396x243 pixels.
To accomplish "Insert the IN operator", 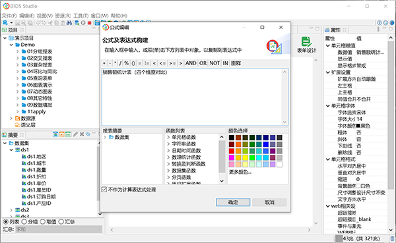I will pos(225,63).
